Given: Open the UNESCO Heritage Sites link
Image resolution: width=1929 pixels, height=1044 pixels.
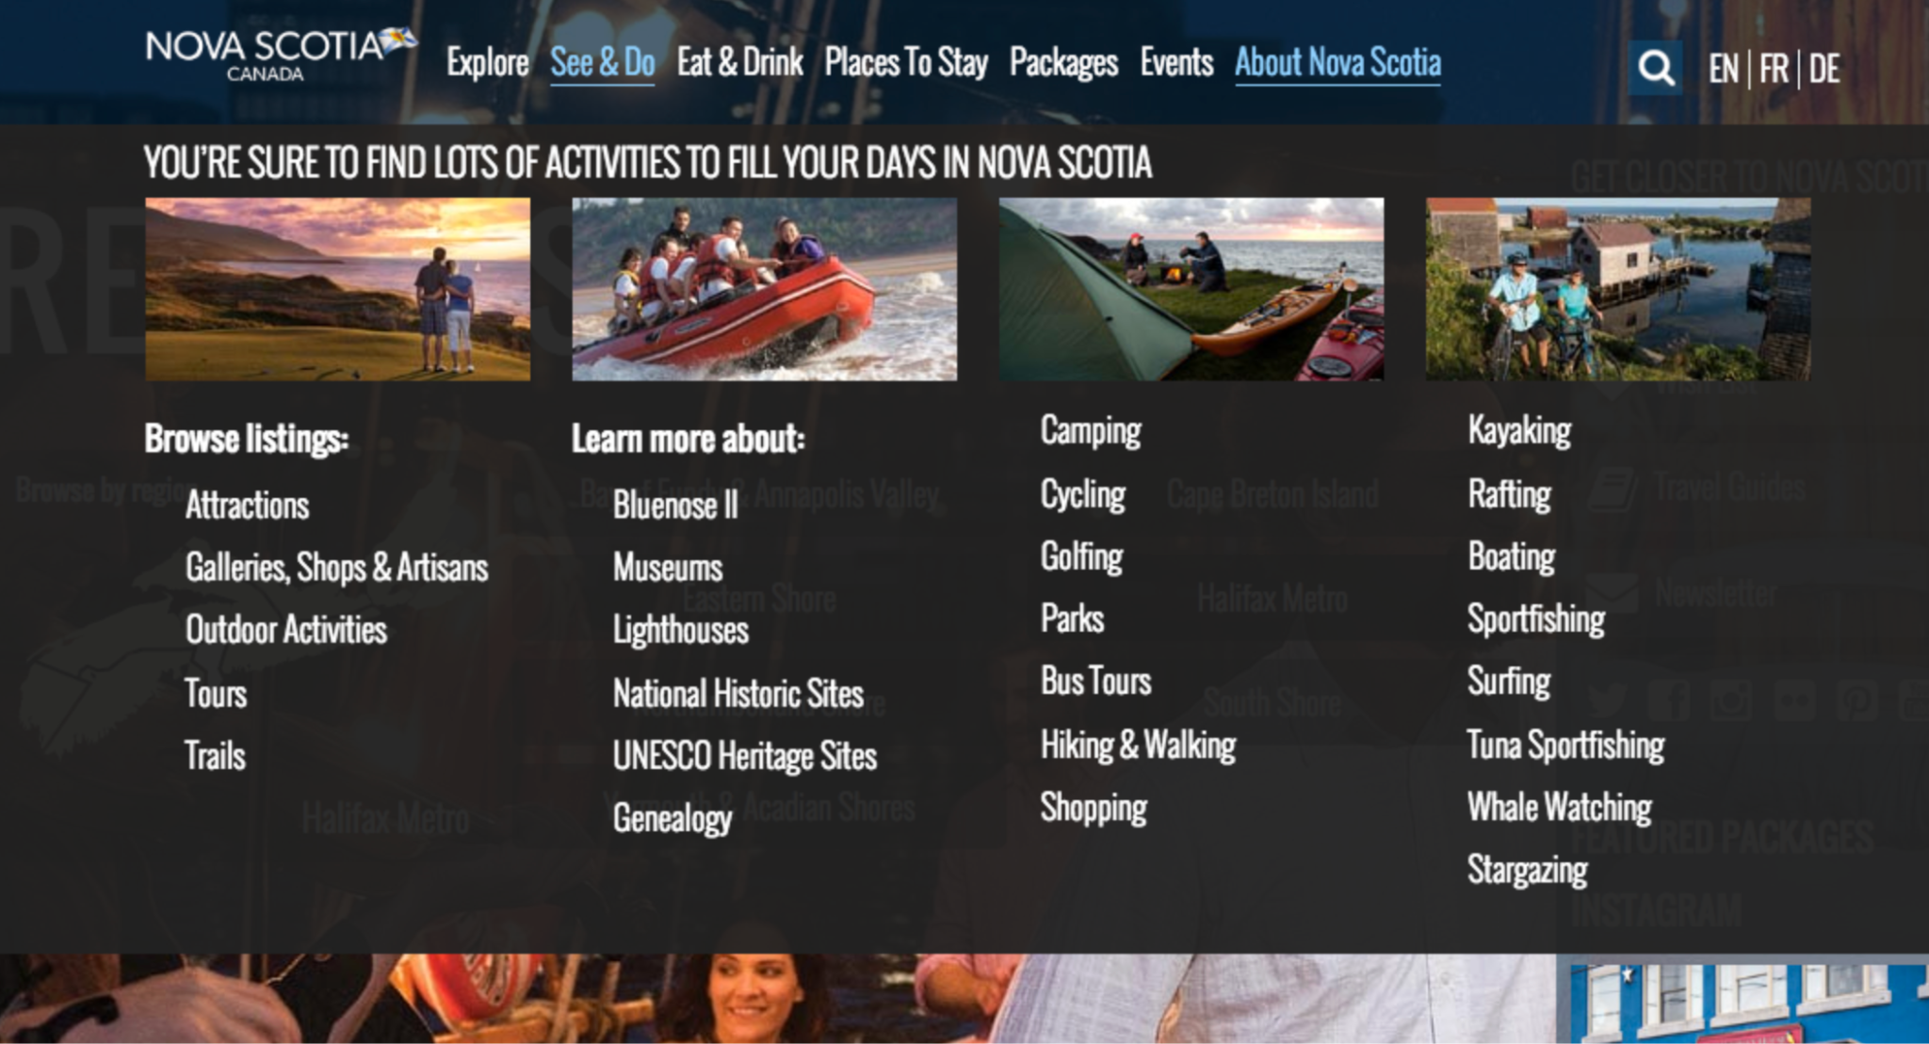Looking at the screenshot, I should (x=745, y=756).
